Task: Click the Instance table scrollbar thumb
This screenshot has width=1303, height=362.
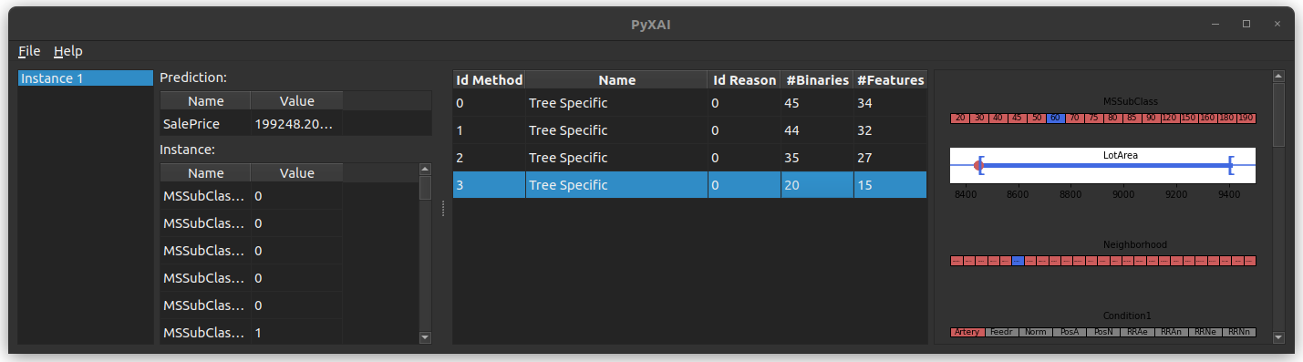Action: pyautogui.click(x=425, y=187)
